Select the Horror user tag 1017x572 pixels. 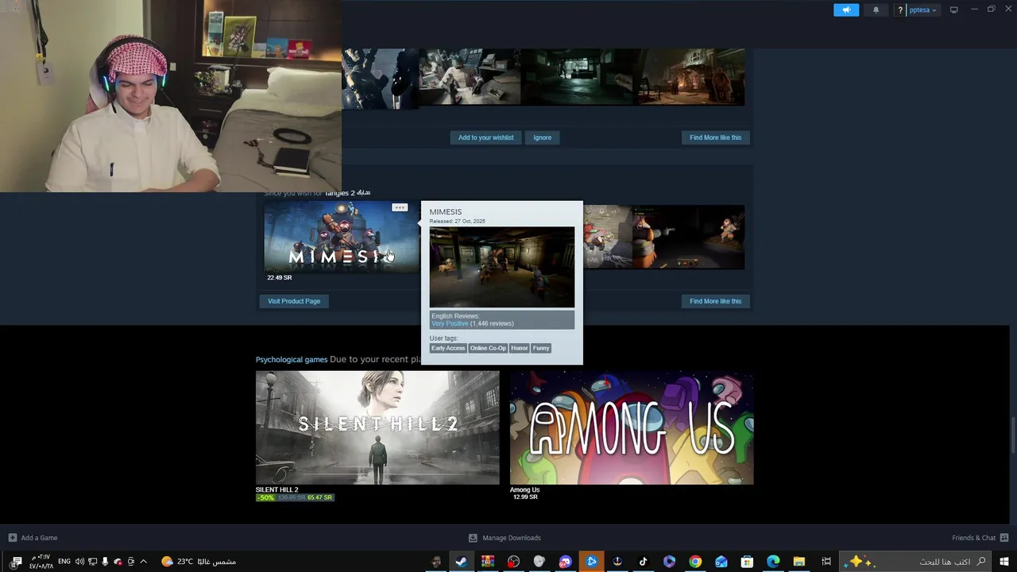(x=519, y=348)
